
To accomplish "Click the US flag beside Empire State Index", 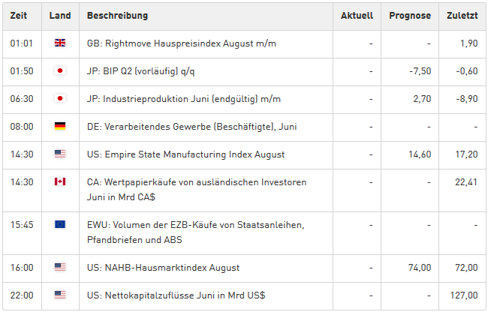I will click(x=60, y=154).
